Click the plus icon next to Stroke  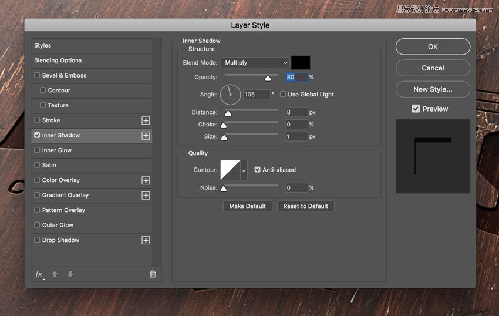(146, 120)
